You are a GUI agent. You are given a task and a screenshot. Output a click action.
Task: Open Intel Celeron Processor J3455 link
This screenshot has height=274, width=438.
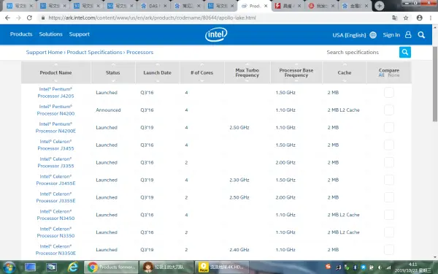(55, 145)
